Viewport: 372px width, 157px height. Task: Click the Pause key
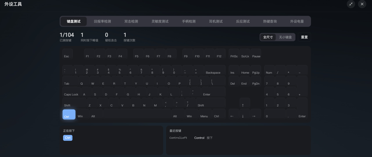[x=256, y=54]
